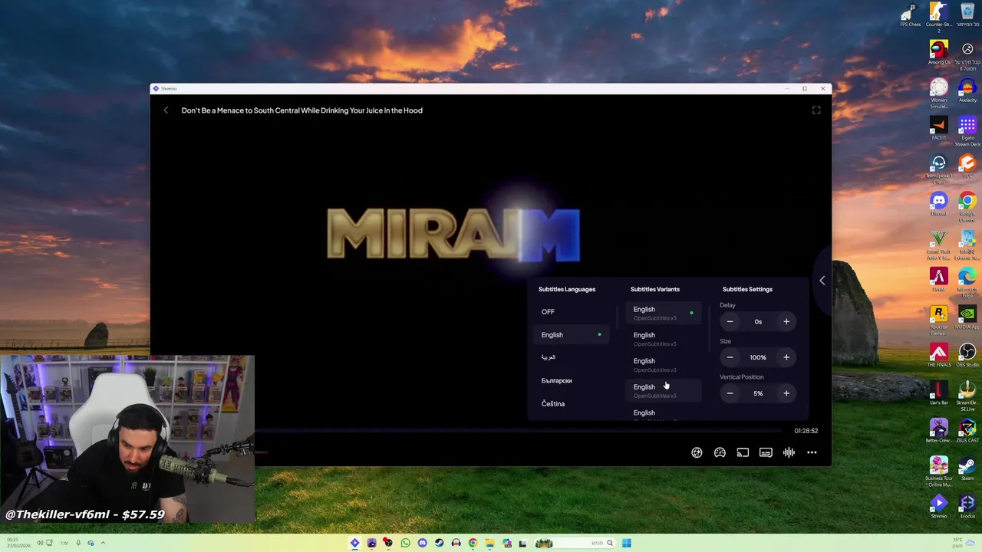Choose the fourth English OpenSubtitles variant
The image size is (982, 552).
click(x=664, y=390)
